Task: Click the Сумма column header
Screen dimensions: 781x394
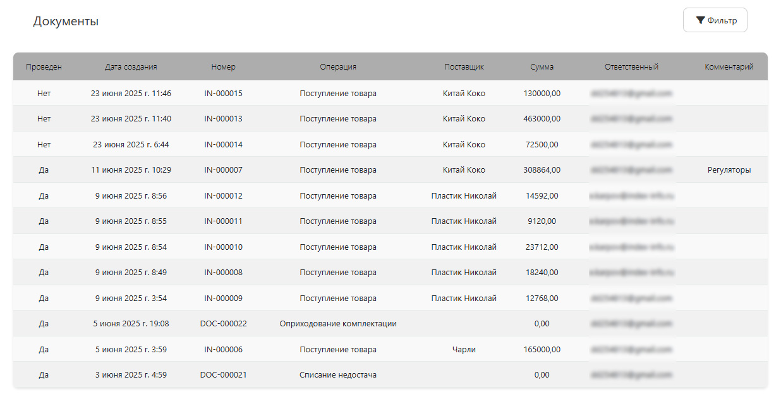Action: [x=542, y=66]
